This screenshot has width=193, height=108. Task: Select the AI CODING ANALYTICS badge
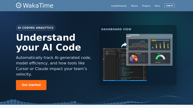point(36,28)
